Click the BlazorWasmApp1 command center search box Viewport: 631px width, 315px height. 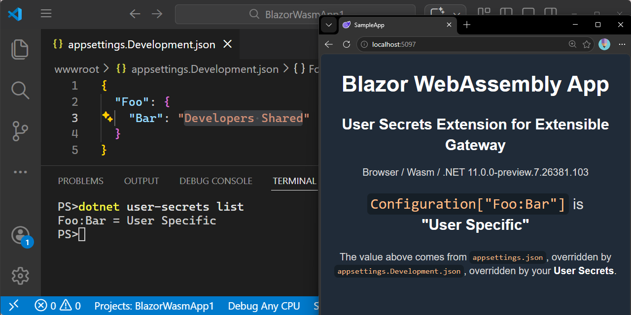click(x=296, y=14)
